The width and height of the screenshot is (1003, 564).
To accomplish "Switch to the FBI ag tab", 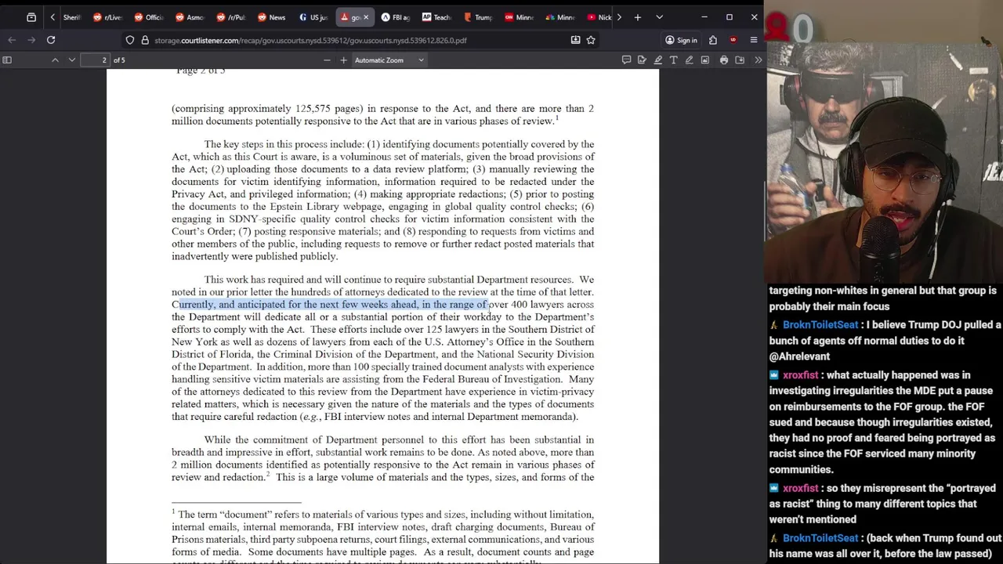I will click(x=395, y=17).
